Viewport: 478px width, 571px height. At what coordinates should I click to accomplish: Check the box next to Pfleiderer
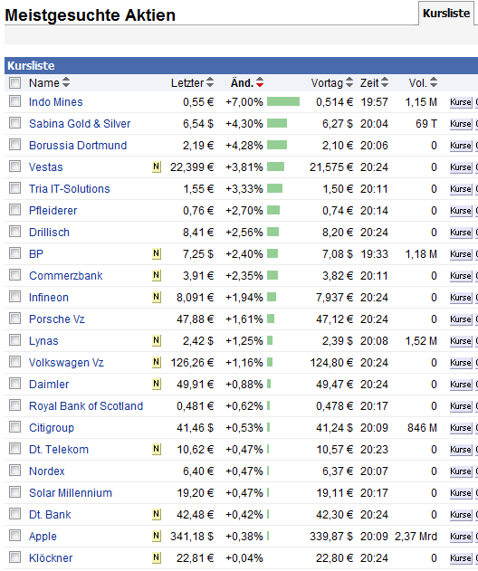point(14,210)
